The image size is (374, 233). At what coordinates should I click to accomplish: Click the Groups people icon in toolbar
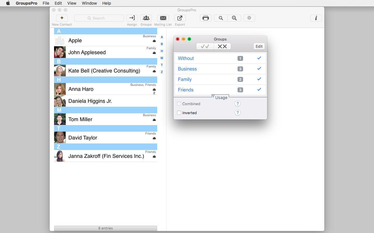(x=146, y=18)
